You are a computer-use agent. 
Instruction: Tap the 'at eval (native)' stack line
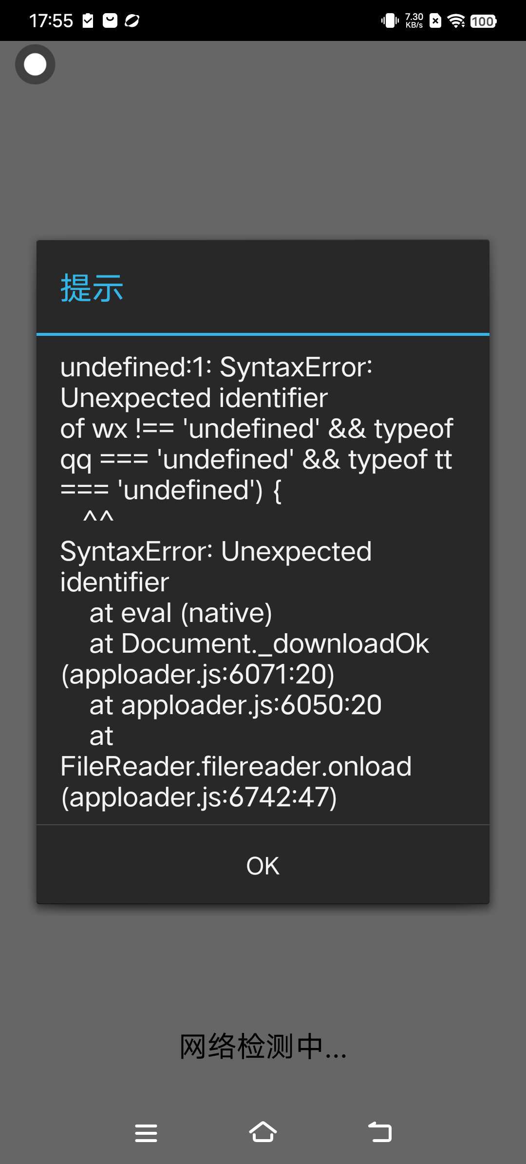[x=180, y=613]
